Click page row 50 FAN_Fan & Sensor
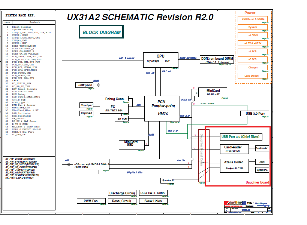 tap(21, 105)
